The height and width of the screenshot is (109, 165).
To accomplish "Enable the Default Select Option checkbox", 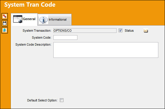I will [x=61, y=100].
